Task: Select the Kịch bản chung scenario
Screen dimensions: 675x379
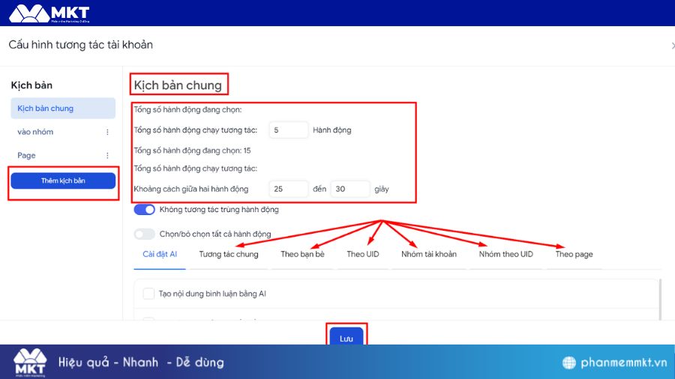Action: (x=63, y=109)
